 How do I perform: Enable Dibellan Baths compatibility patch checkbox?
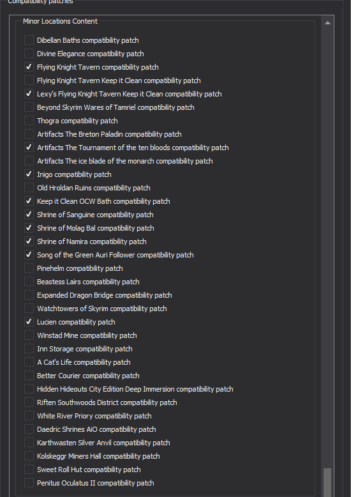pyautogui.click(x=29, y=40)
